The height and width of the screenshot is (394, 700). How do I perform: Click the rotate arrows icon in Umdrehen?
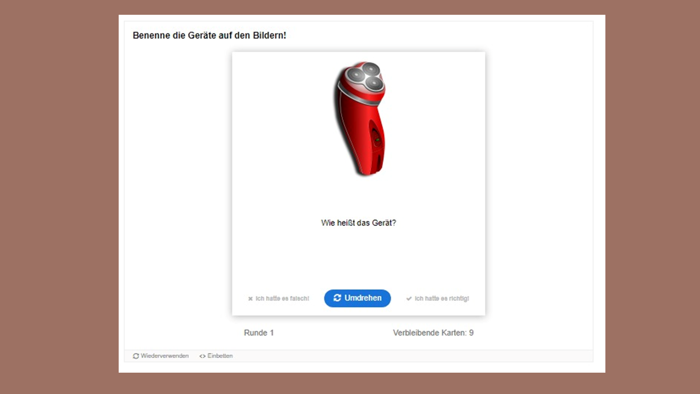point(337,298)
